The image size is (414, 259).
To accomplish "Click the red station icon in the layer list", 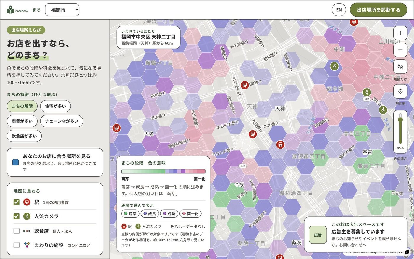I will click(27, 202).
